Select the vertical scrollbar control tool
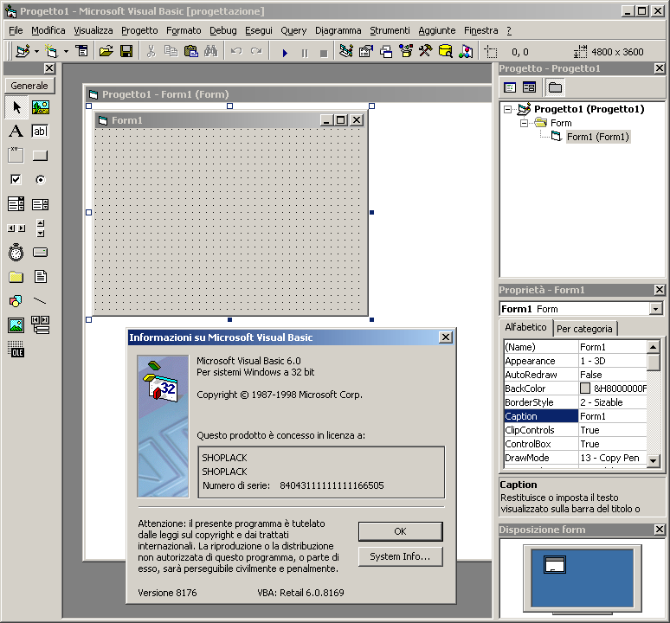Viewport: 670px width, 623px height. pos(41,228)
